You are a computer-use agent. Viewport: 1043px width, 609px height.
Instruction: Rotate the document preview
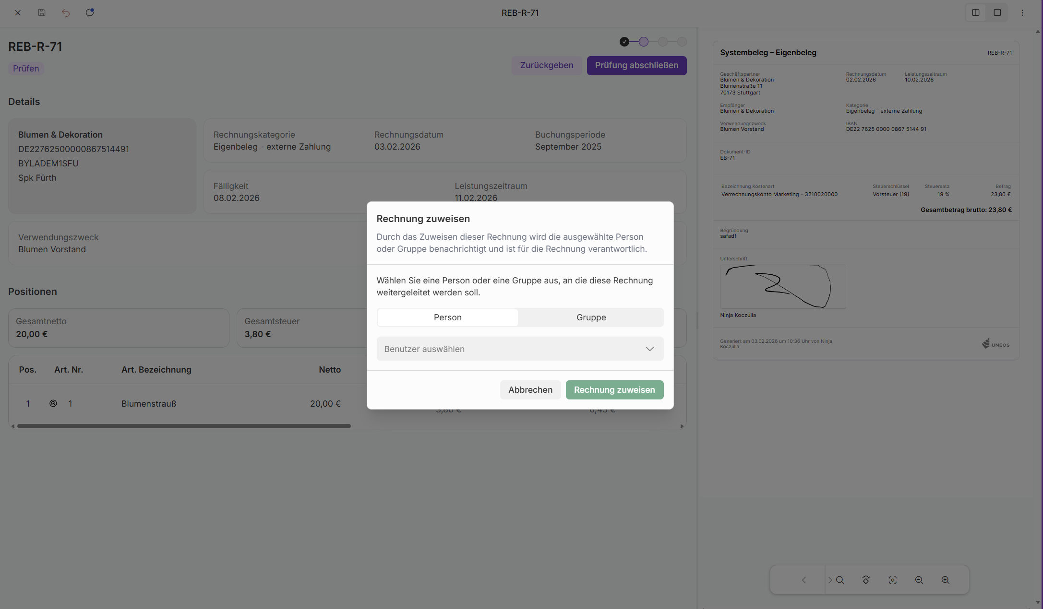[866, 580]
